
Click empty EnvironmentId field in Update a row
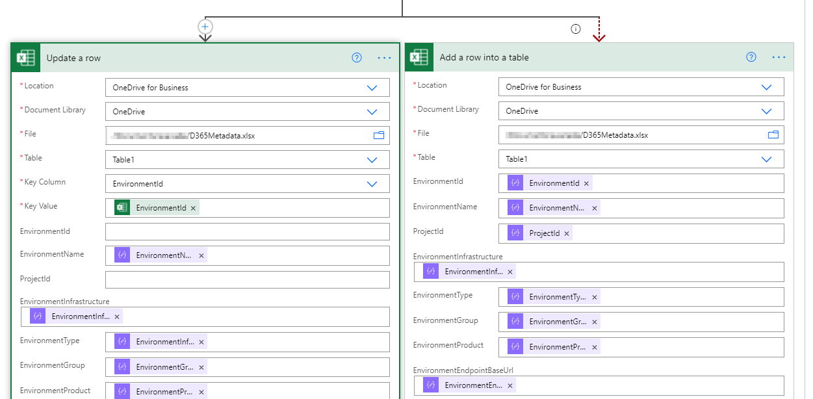point(248,231)
